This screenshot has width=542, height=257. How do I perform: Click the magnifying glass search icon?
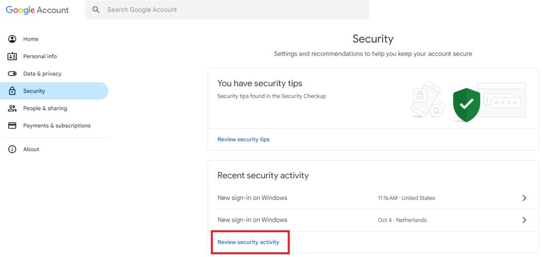tap(96, 10)
